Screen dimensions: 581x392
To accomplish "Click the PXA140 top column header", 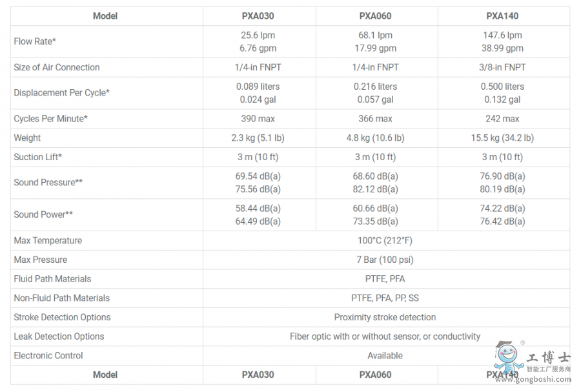I will pos(502,16).
